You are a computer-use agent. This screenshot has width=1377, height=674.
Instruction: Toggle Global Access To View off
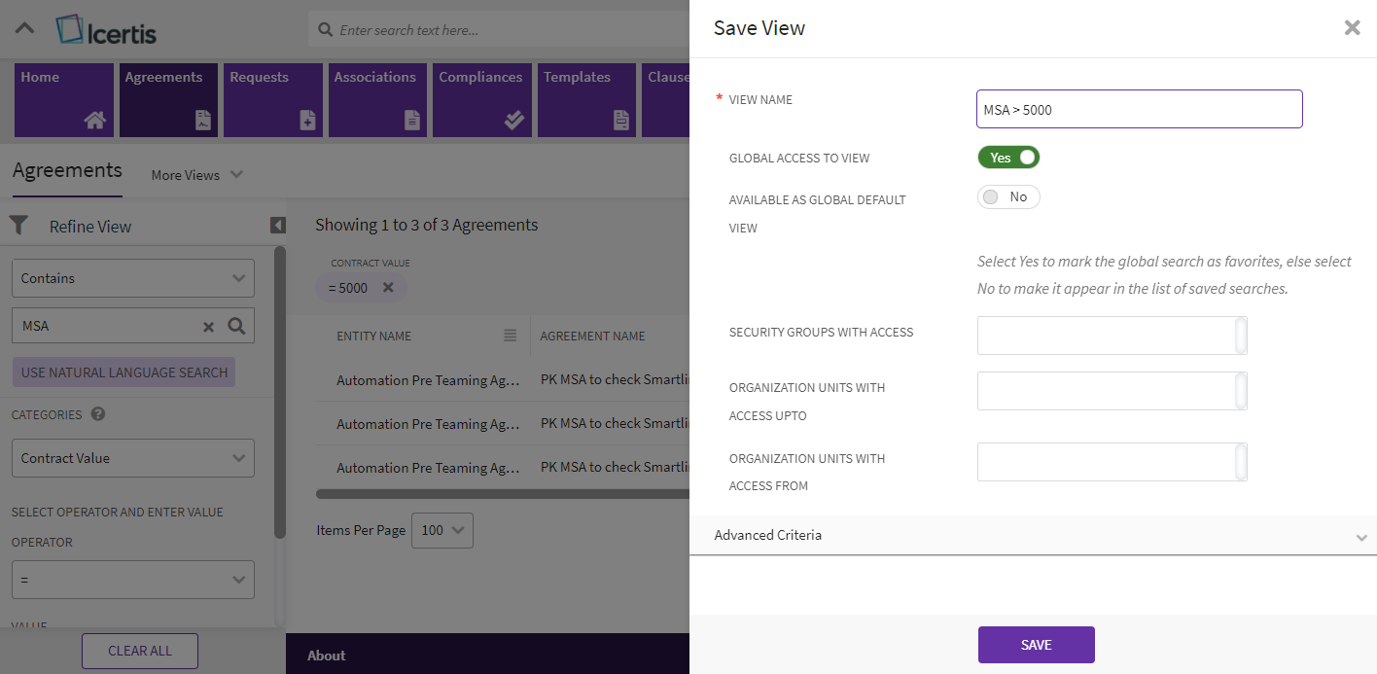pos(1008,158)
